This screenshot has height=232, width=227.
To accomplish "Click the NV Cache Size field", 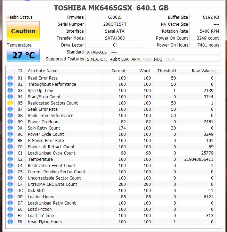I will [x=205, y=24].
